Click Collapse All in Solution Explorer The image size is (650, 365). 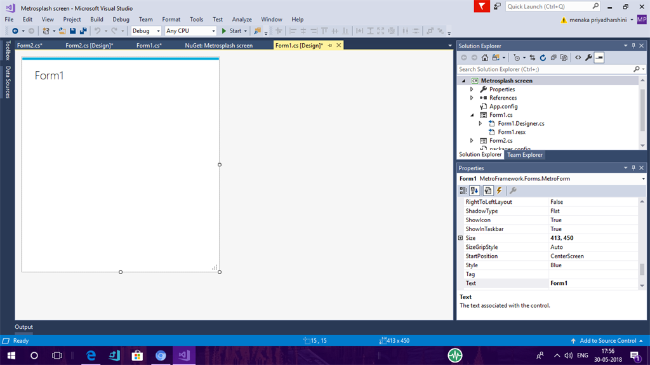click(x=554, y=58)
